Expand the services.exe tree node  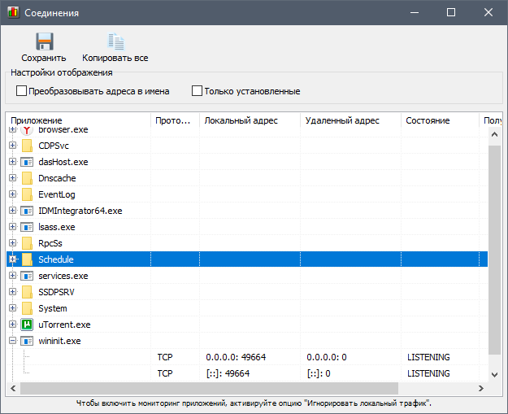click(x=13, y=275)
